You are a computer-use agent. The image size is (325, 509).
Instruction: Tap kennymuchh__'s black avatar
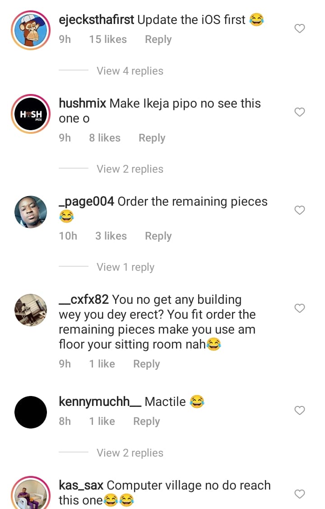coord(31,412)
